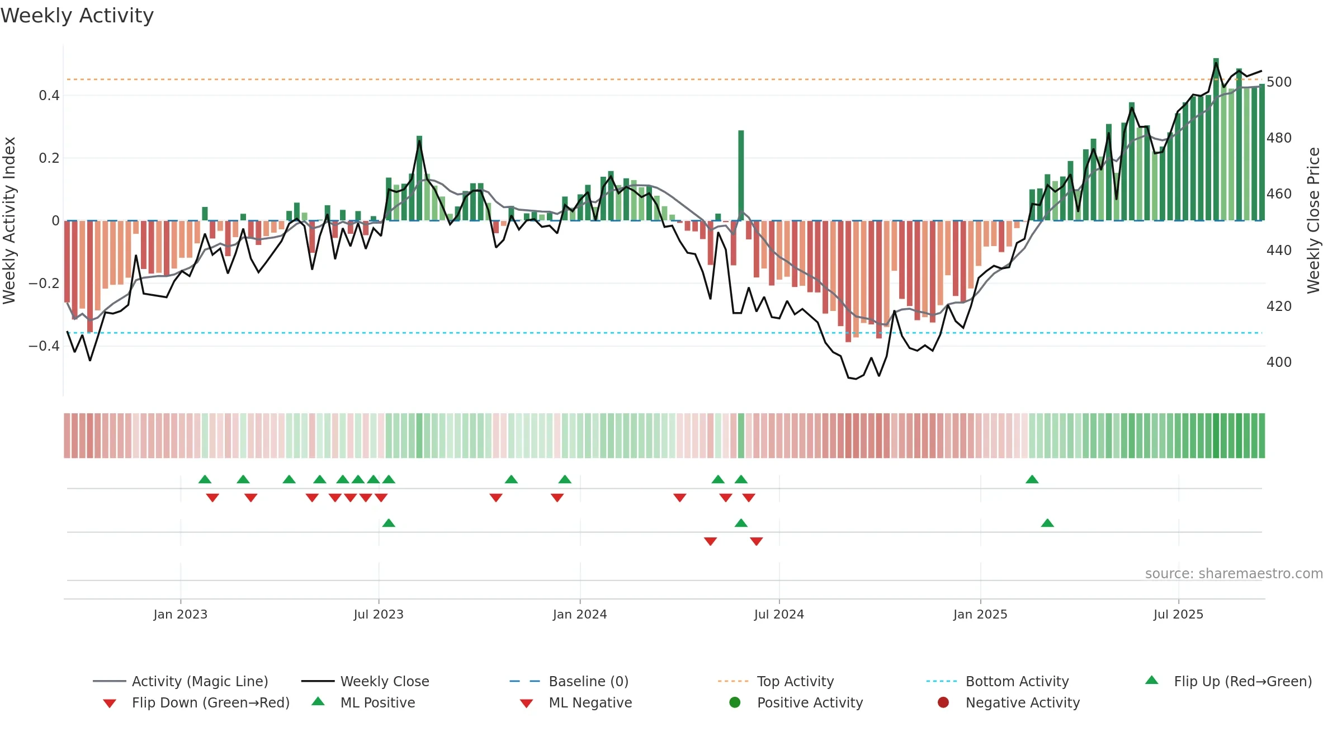This screenshot has height=755, width=1342.
Task: Click the Weekly Activity Index axis title
Action: 9,220
